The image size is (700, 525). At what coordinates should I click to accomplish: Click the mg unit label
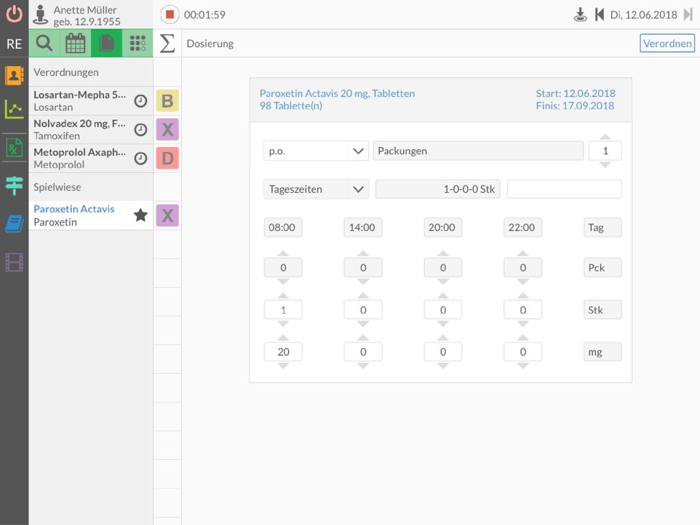coord(603,352)
